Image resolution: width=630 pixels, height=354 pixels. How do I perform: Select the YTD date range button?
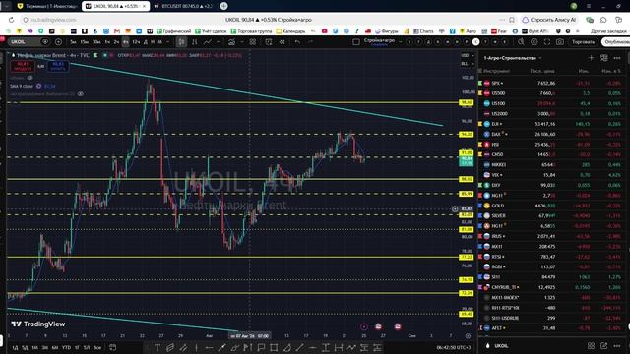66,347
